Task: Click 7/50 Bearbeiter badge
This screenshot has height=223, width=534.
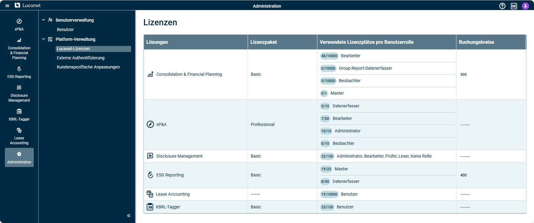Action: coord(325,118)
